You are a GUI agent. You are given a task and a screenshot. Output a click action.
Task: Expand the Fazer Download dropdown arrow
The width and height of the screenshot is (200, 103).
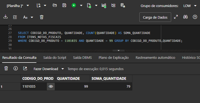point(63,69)
